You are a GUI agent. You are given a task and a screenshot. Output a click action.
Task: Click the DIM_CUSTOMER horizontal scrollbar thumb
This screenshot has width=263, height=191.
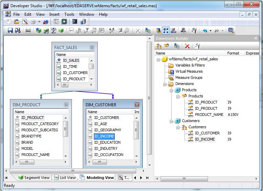coord(100,162)
